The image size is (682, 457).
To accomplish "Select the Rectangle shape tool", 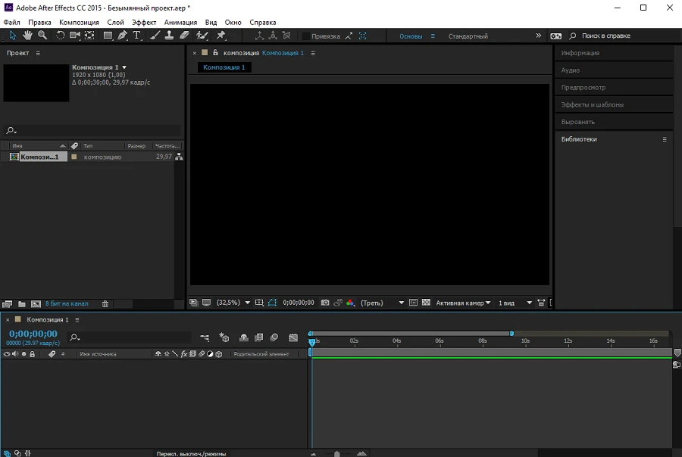I will tap(108, 36).
